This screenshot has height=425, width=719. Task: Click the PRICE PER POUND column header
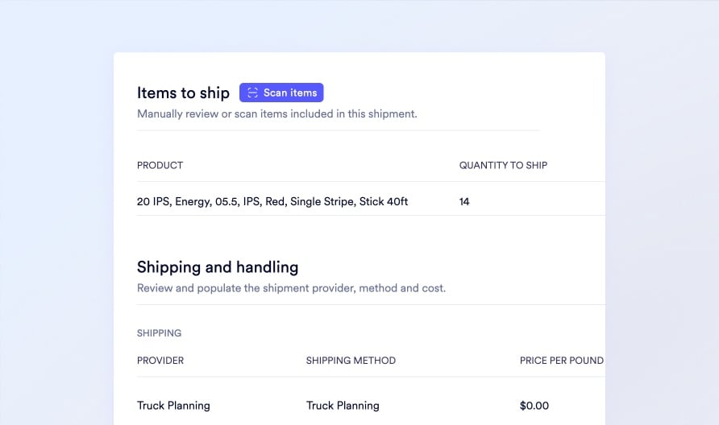(561, 360)
